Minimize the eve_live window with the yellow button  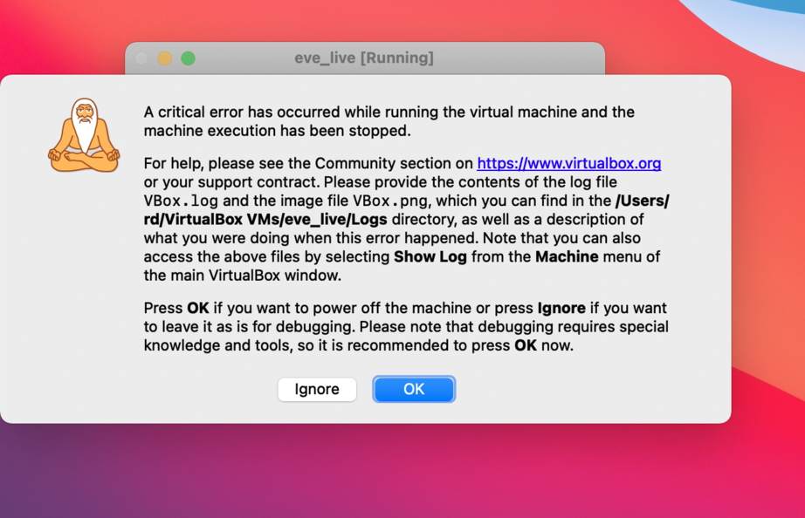[x=165, y=58]
